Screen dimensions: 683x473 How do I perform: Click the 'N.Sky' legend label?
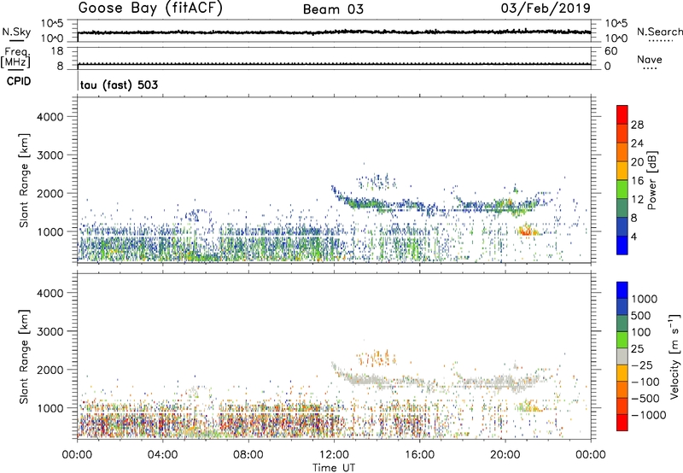16,32
